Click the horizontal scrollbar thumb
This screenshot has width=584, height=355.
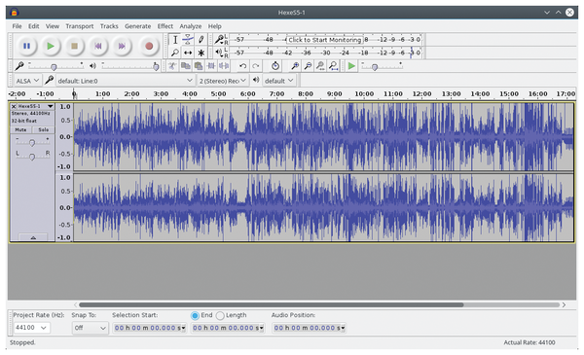272,304
